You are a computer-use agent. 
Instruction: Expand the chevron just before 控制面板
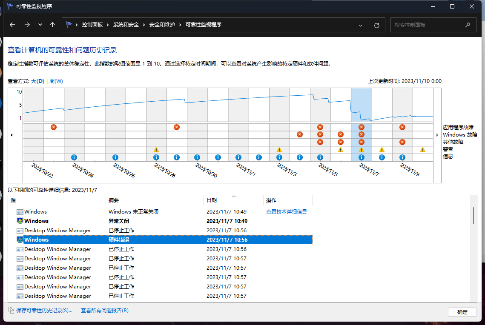click(77, 25)
